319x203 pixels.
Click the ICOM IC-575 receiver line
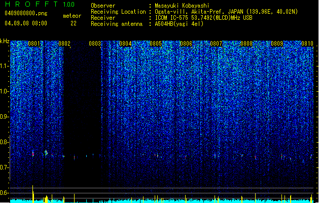(204, 18)
